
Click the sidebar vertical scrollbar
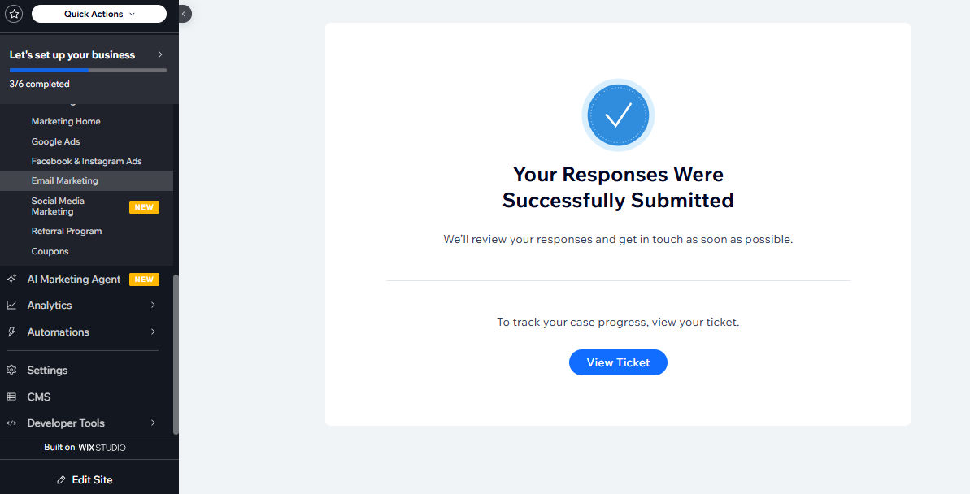point(176,353)
